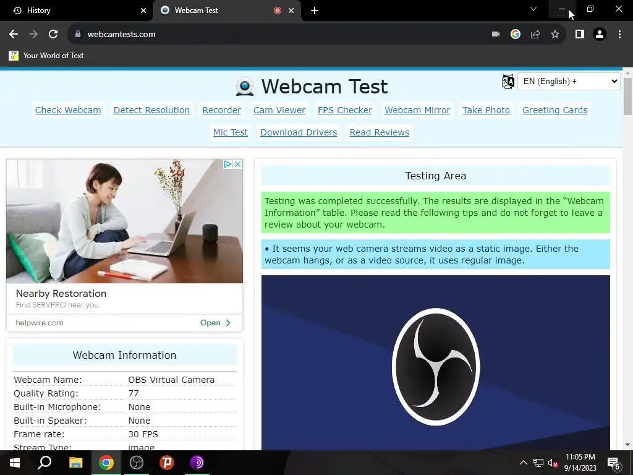This screenshot has width=633, height=475.
Task: Open the purple circular app in taskbar
Action: coord(197,463)
